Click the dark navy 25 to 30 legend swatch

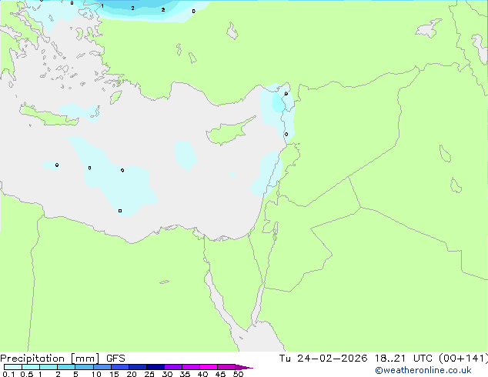point(155,367)
